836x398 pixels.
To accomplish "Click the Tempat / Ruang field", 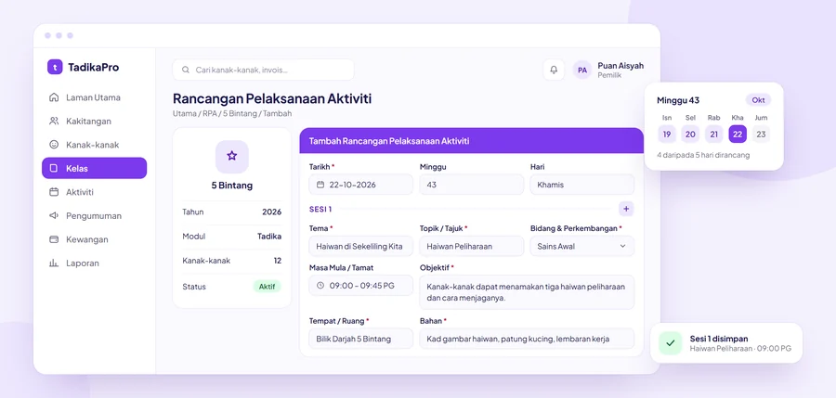I will tap(361, 339).
